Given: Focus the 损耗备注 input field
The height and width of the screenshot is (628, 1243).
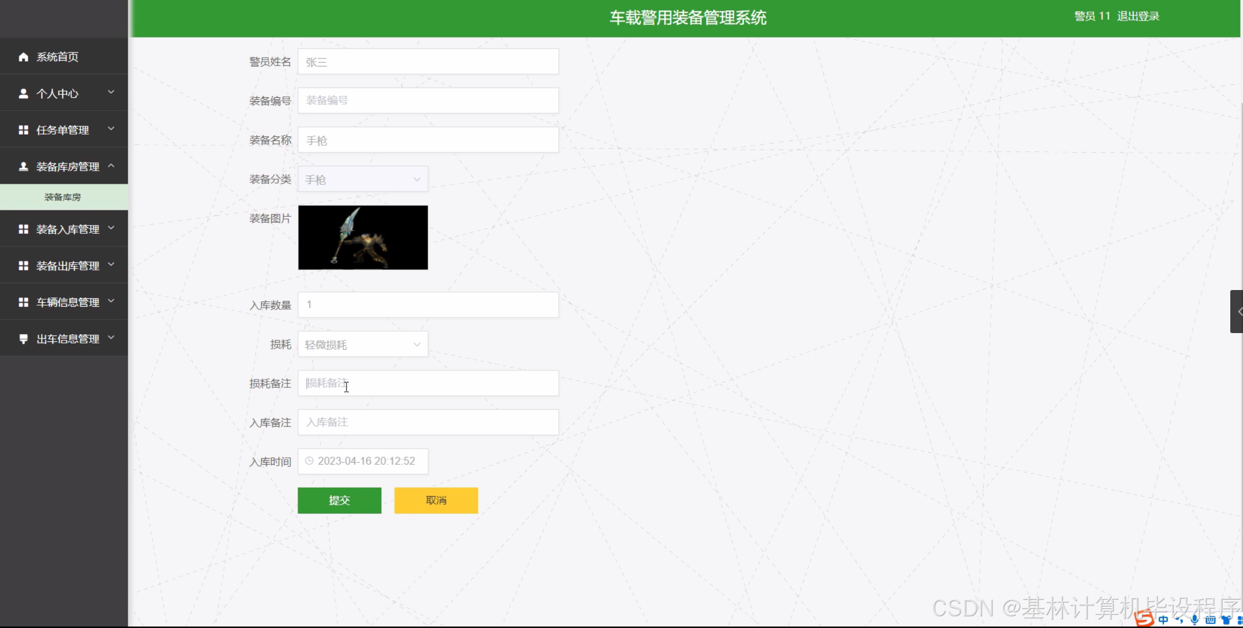Looking at the screenshot, I should [x=428, y=383].
